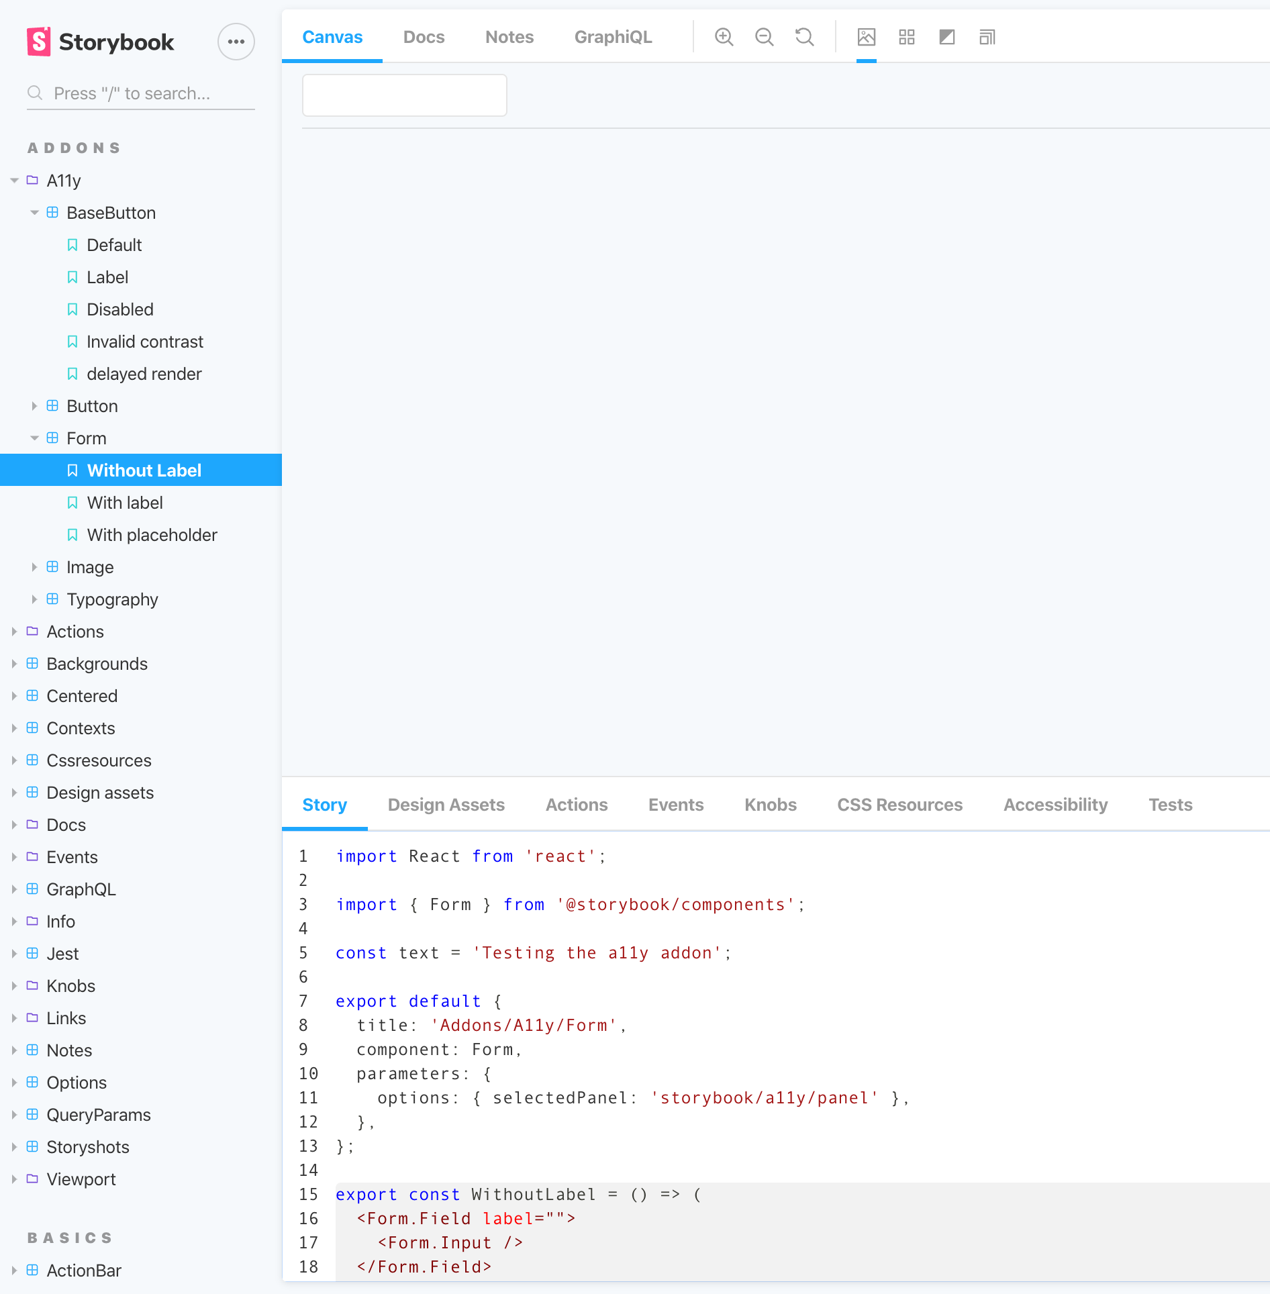Click the ActionBar component icon
The image size is (1270, 1294).
click(x=32, y=1270)
